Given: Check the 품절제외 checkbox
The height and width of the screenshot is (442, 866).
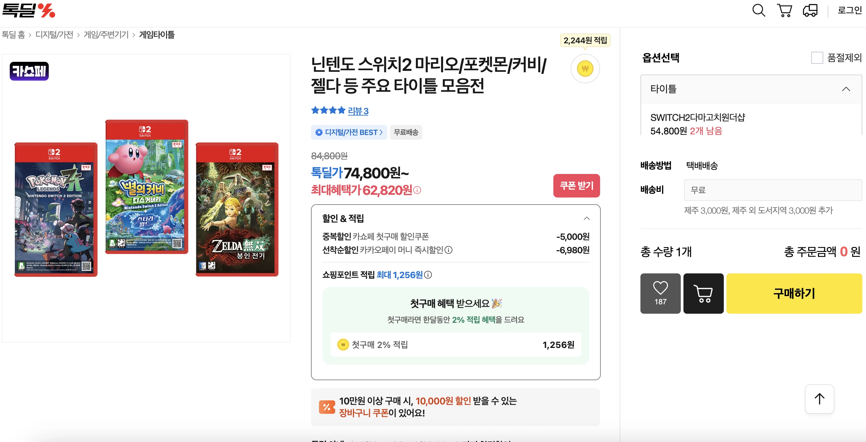Looking at the screenshot, I should tap(817, 58).
